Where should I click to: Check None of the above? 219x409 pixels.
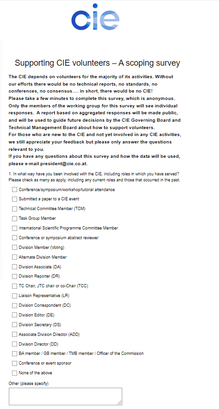click(14, 373)
